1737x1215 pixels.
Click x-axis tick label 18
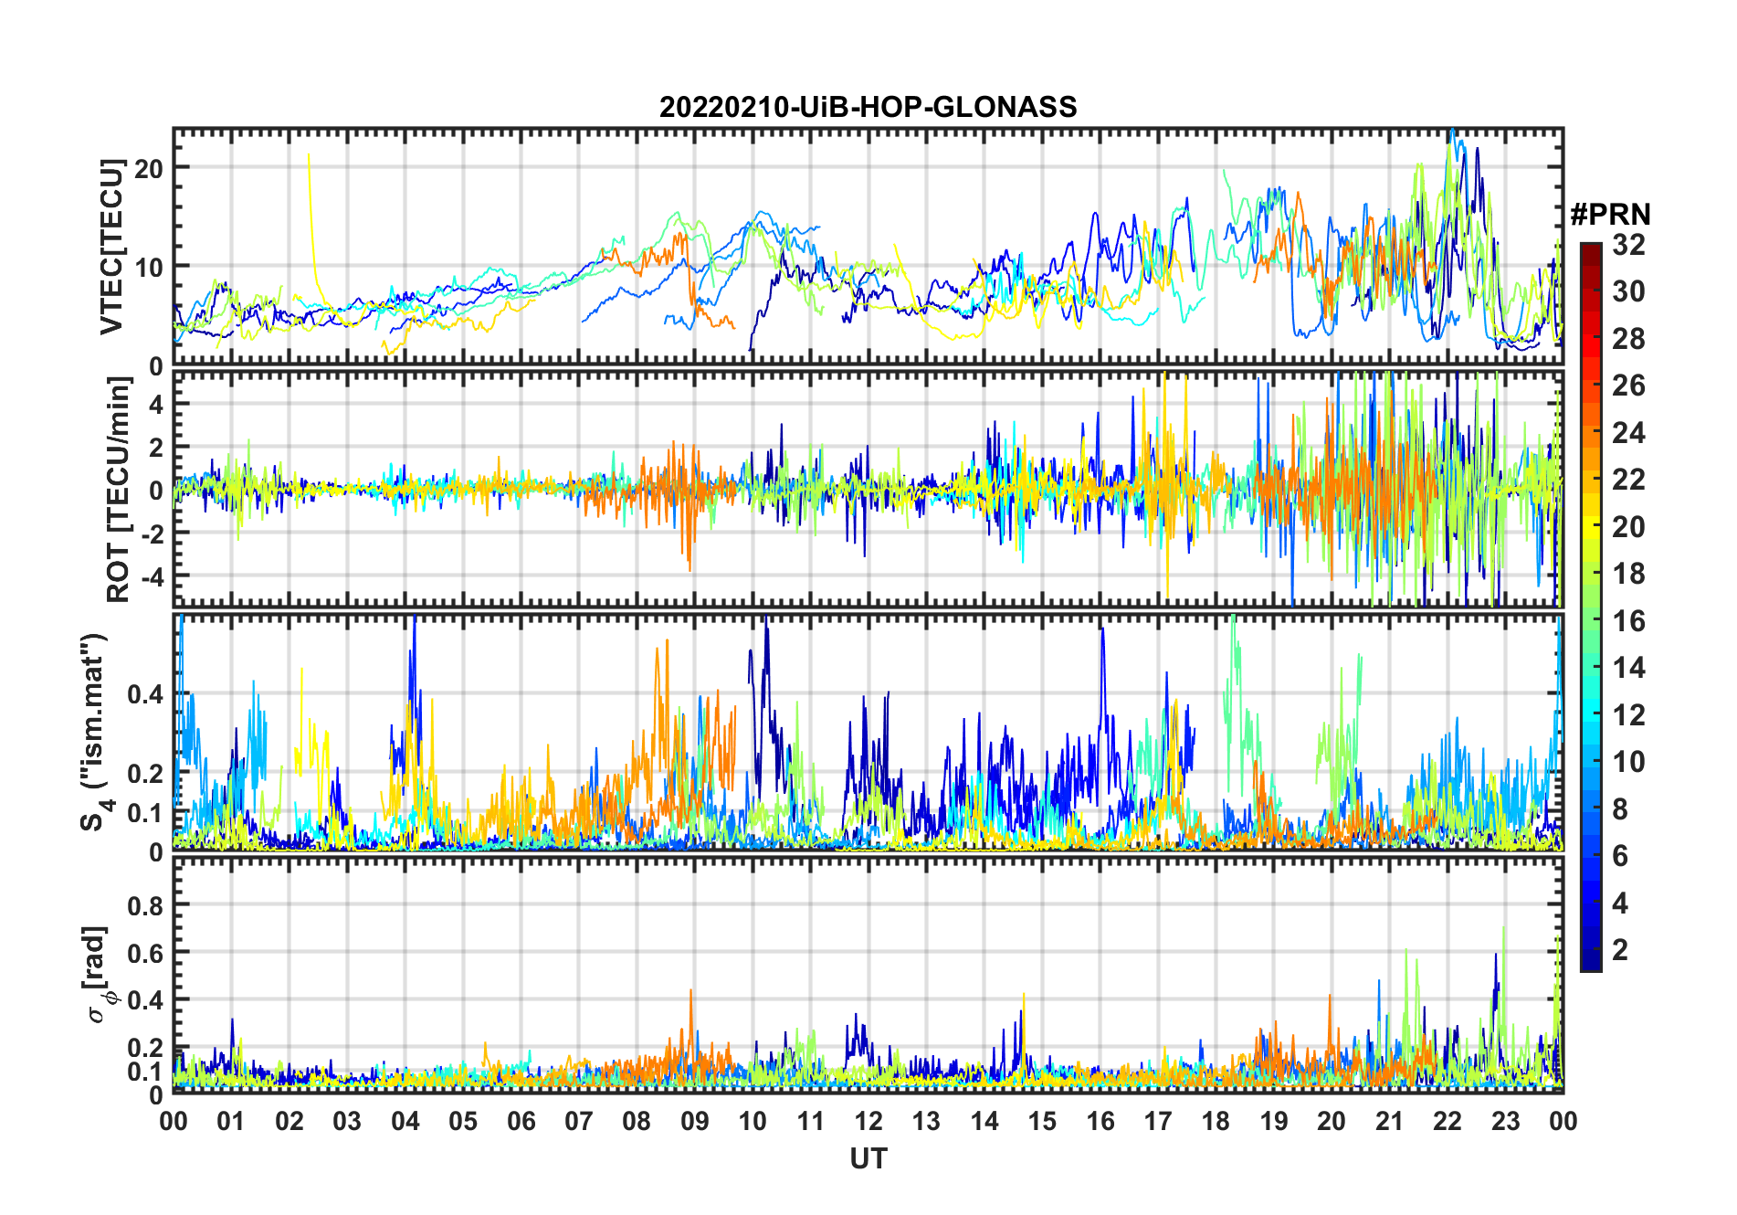(1216, 1121)
